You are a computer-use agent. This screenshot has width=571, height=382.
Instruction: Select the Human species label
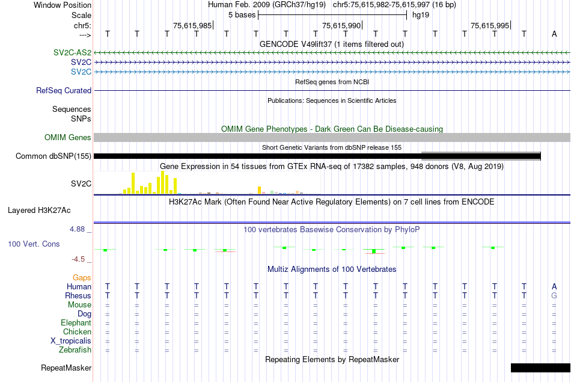[79, 287]
